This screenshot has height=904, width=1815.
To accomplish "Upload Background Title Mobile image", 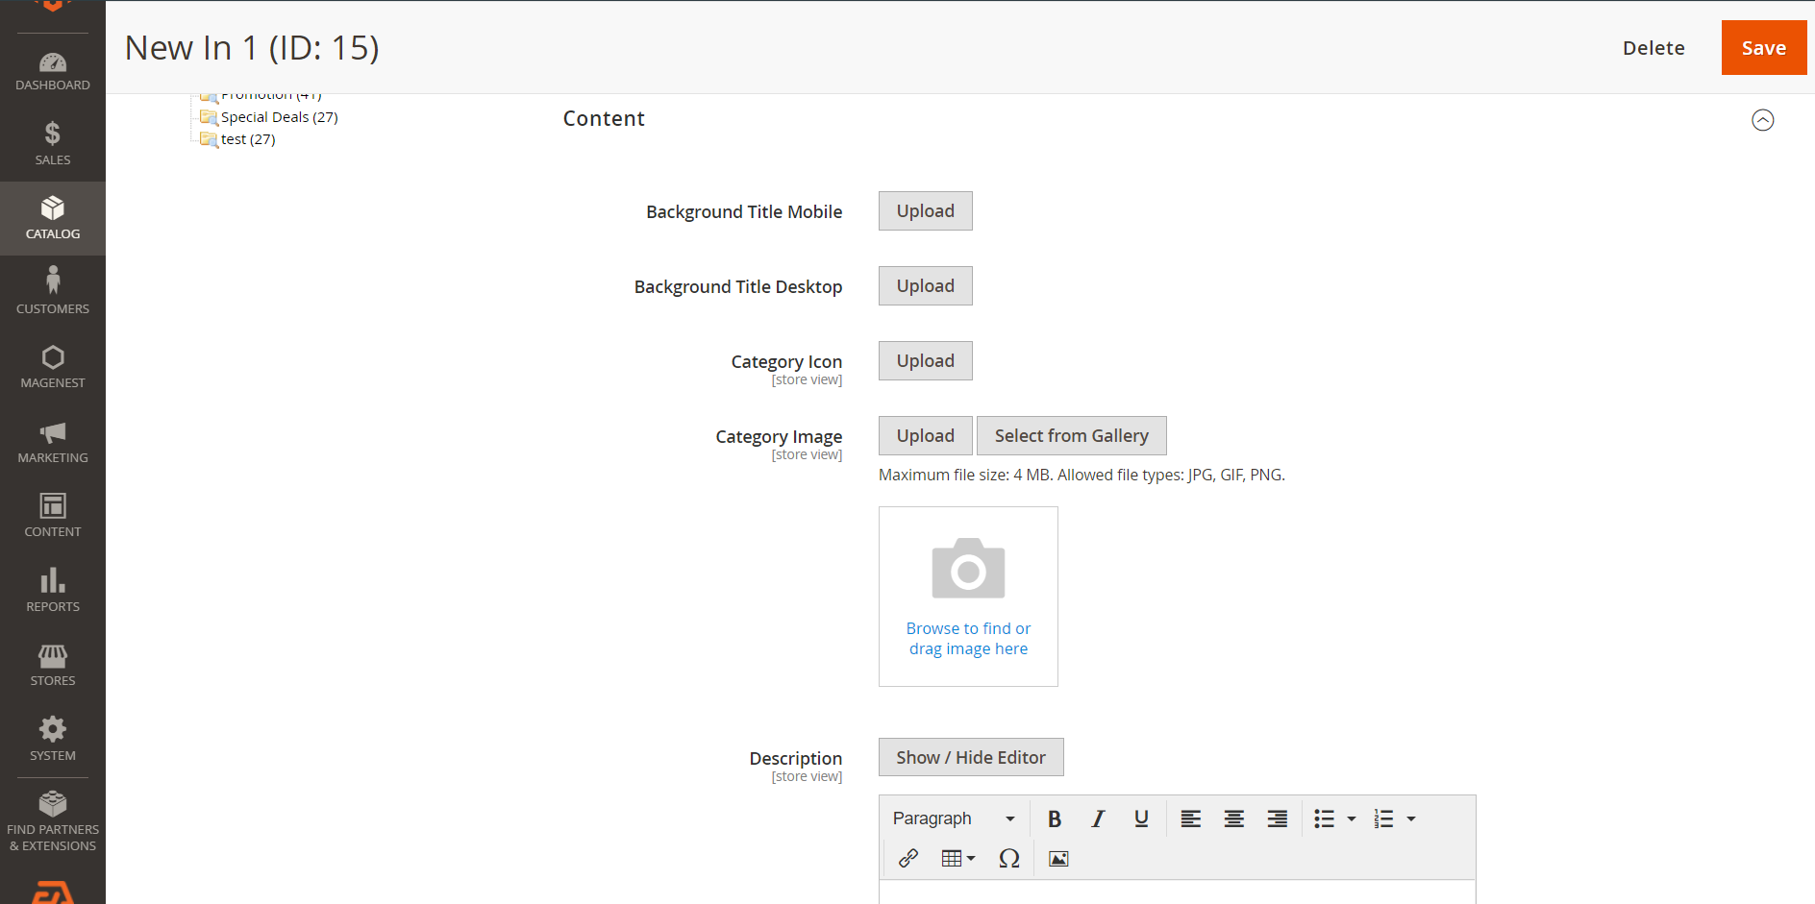I will click(926, 211).
